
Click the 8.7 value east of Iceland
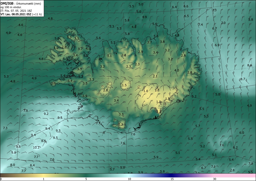tap(243, 79)
